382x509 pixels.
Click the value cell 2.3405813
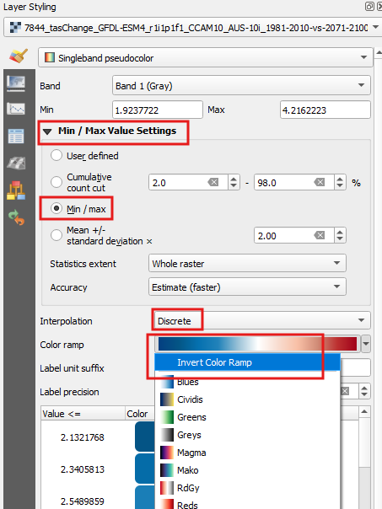(x=83, y=469)
